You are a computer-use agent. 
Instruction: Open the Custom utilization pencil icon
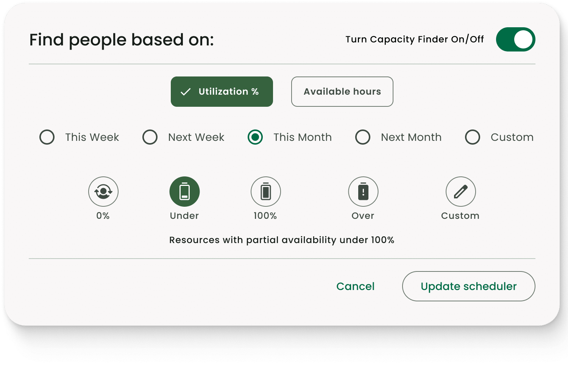[460, 192]
